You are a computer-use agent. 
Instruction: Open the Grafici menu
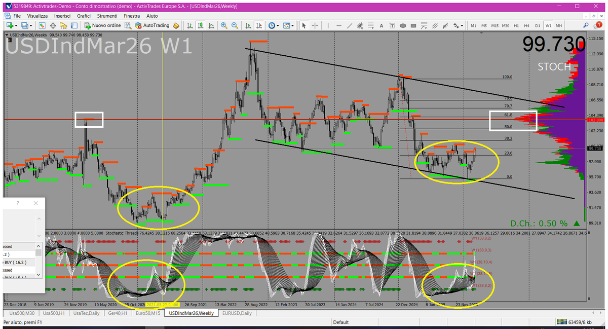(84, 16)
